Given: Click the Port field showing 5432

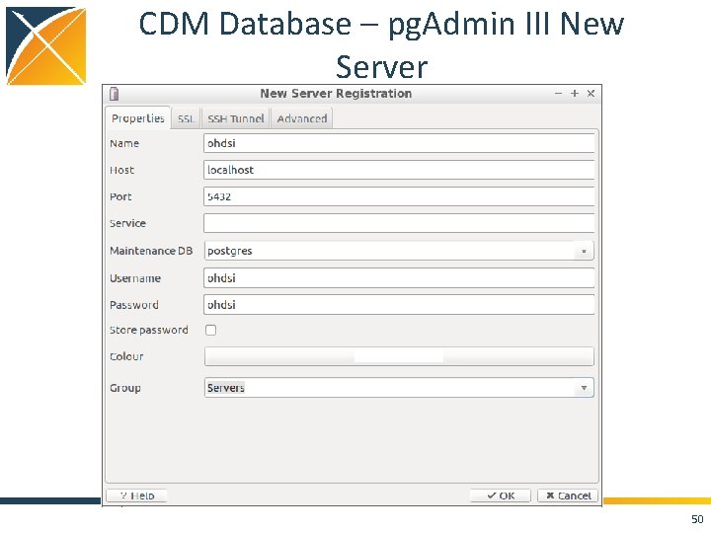Looking at the screenshot, I should (x=399, y=196).
